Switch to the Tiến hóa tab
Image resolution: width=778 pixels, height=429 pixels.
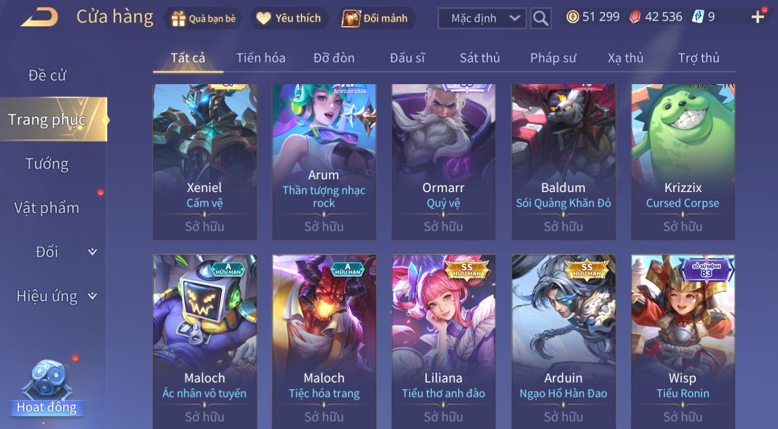[x=260, y=58]
